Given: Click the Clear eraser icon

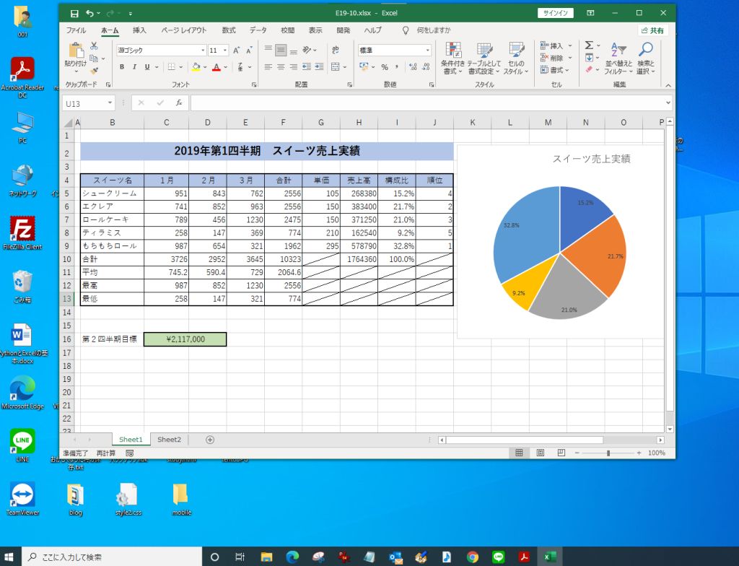Looking at the screenshot, I should 589,70.
